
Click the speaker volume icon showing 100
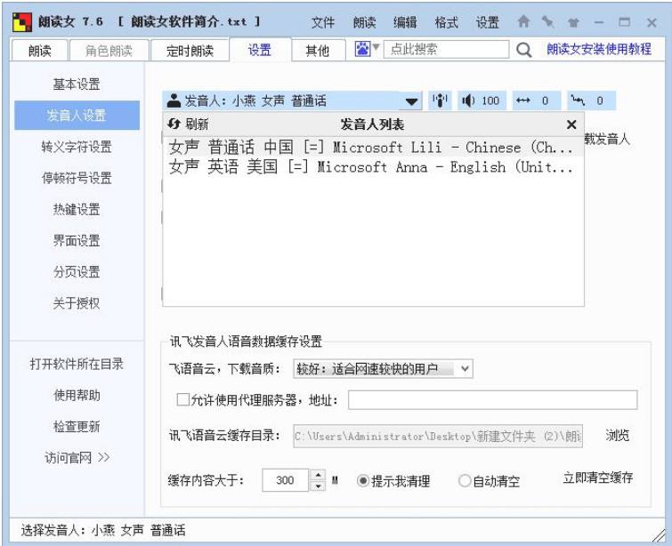[467, 101]
